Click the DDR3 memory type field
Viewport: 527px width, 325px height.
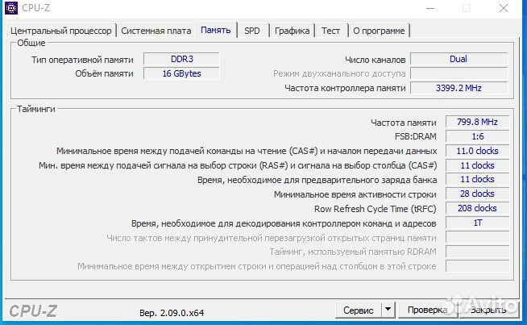point(181,59)
